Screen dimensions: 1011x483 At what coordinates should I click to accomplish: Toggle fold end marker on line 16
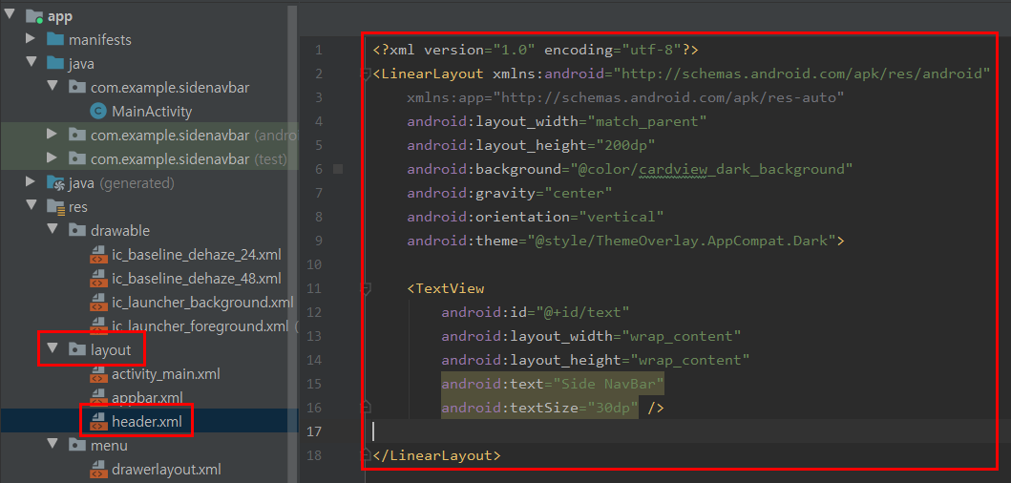point(366,407)
